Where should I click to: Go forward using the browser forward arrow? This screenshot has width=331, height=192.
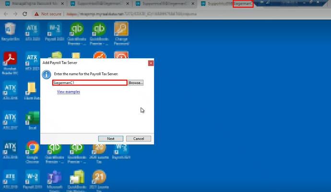[x=15, y=14]
